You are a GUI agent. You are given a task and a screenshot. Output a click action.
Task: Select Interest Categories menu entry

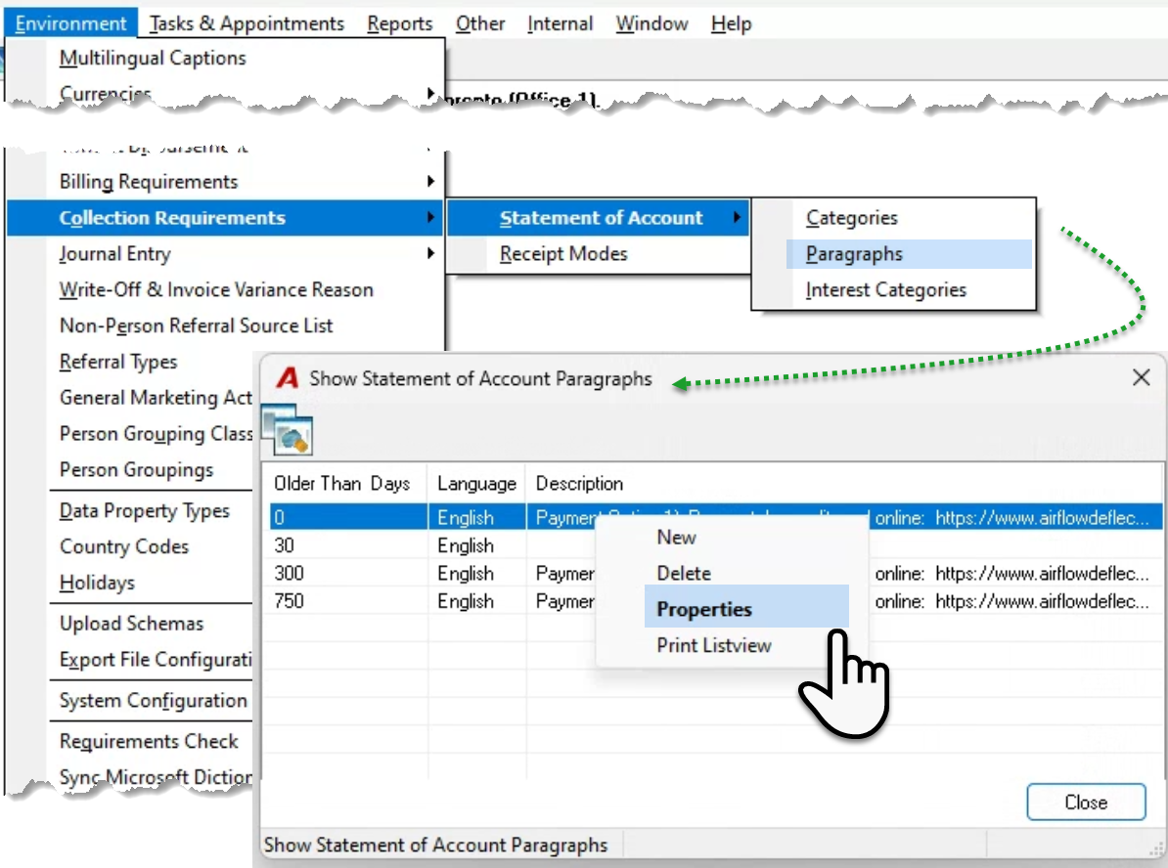pyautogui.click(x=894, y=289)
